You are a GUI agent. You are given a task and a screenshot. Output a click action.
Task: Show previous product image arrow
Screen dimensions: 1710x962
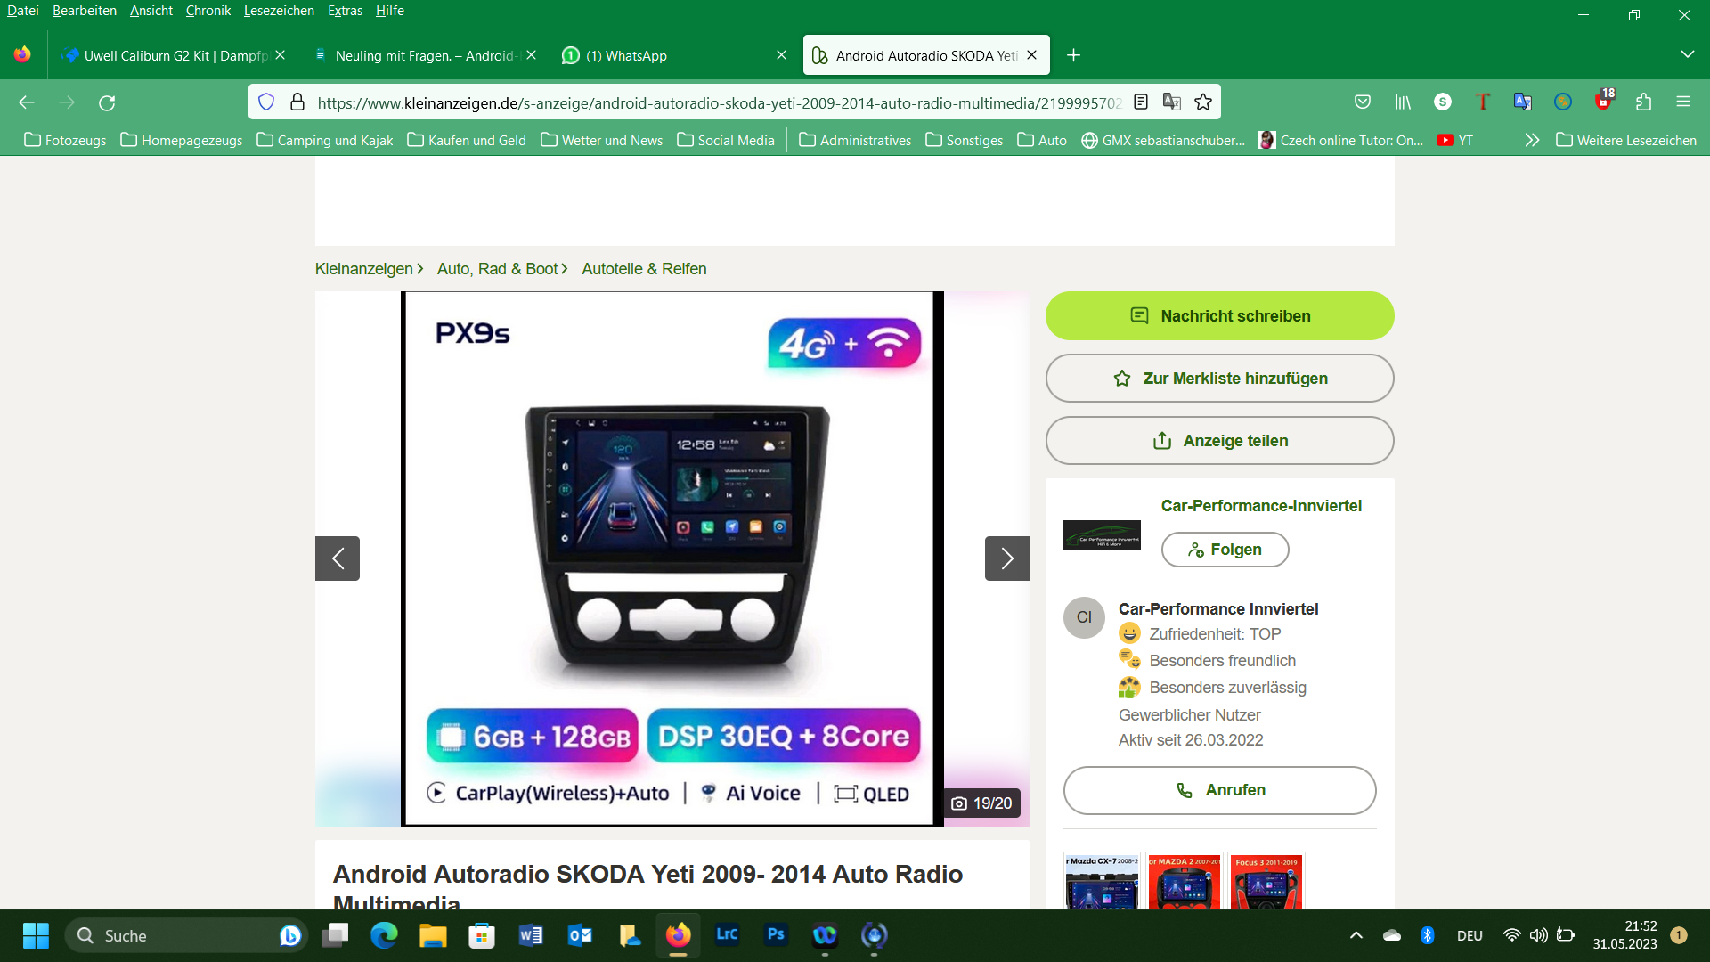coord(338,558)
